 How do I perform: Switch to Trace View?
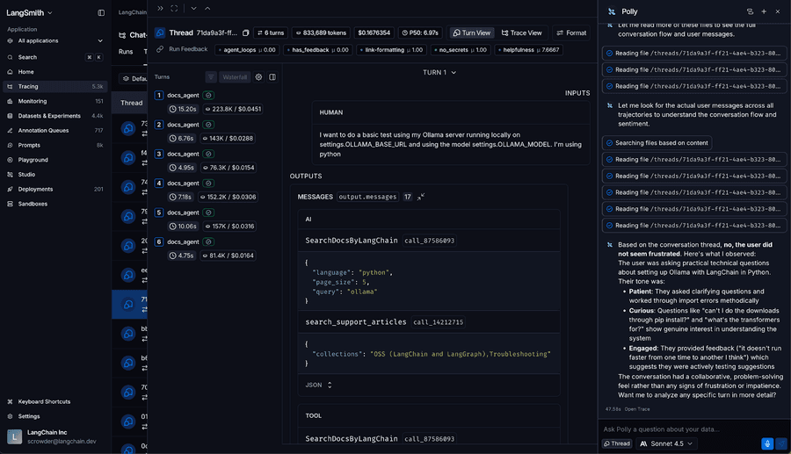(521, 32)
